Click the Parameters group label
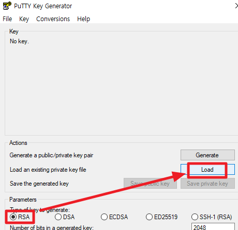Viewport: 238px width, 230px height. (x=23, y=200)
